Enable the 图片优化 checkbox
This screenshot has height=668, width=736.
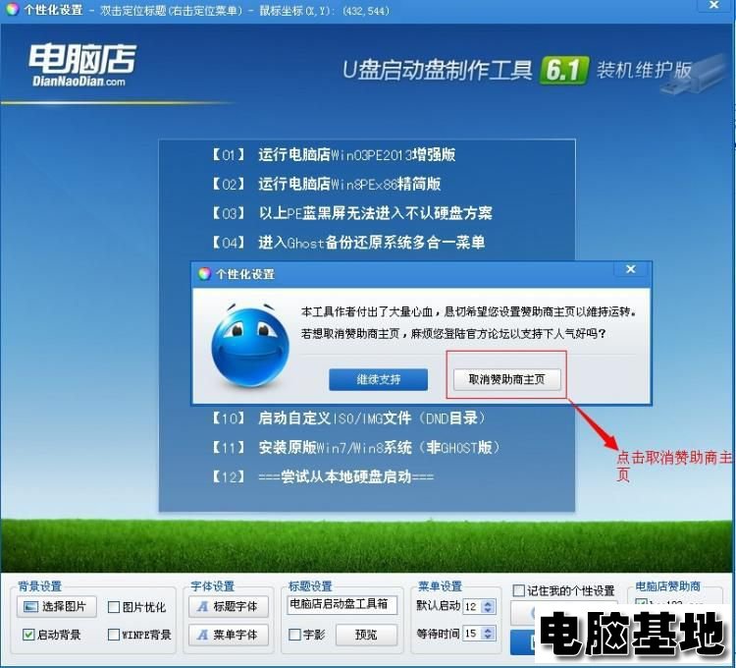(x=114, y=607)
